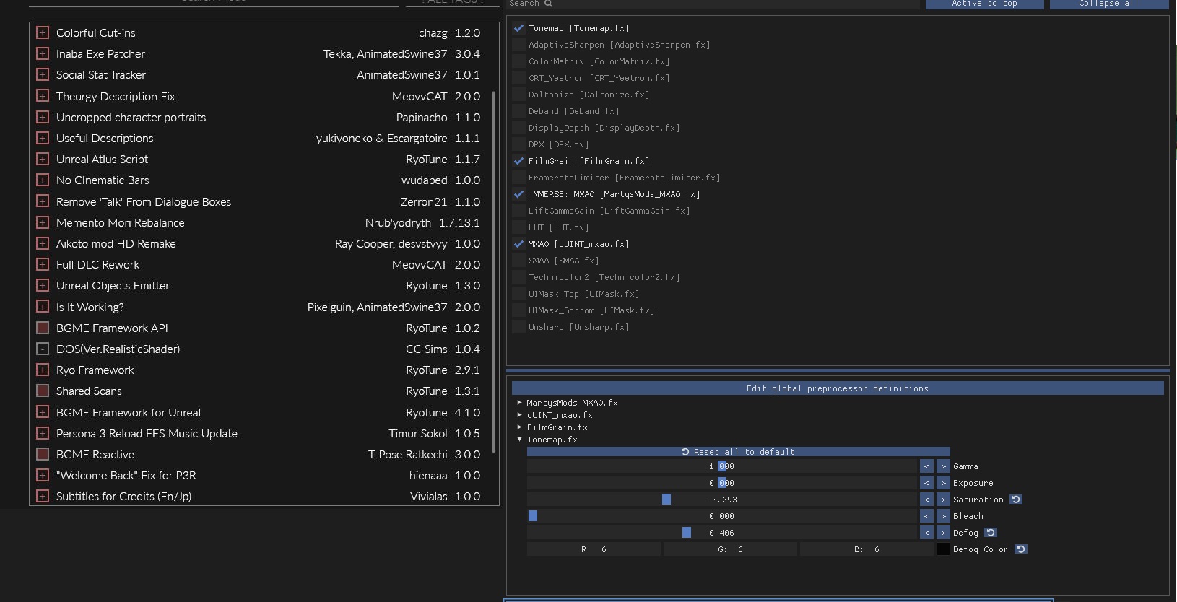The width and height of the screenshot is (1177, 602).
Task: Click the Defog Color R field
Action: click(594, 549)
